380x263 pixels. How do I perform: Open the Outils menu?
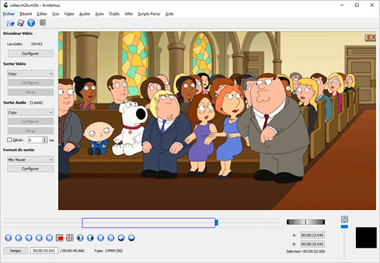pyautogui.click(x=114, y=14)
